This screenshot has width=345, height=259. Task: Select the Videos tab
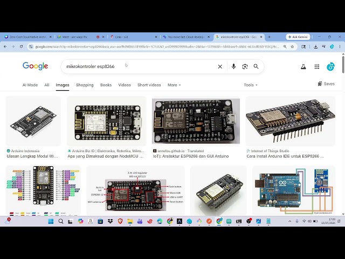click(125, 85)
